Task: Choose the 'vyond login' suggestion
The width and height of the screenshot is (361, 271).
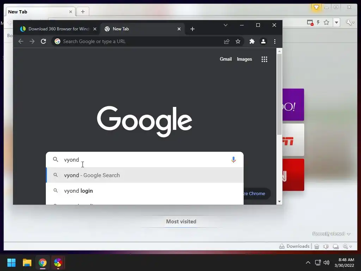Action: (x=145, y=191)
